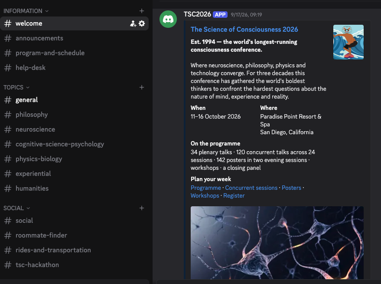Collapse the SOCIAL category
This screenshot has width=381, height=284.
[16, 208]
